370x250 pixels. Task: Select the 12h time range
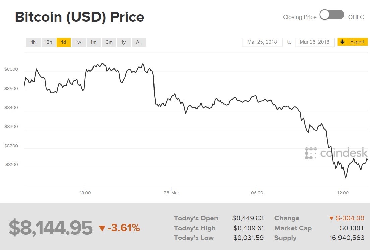pos(48,42)
